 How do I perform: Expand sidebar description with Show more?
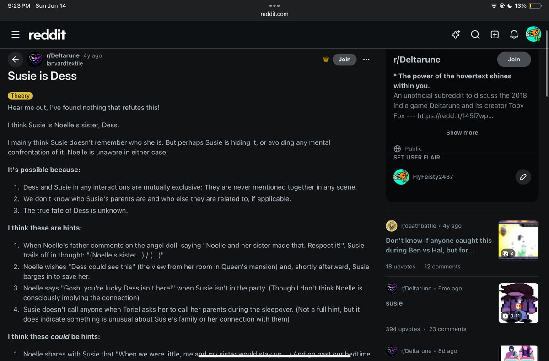pyautogui.click(x=462, y=132)
